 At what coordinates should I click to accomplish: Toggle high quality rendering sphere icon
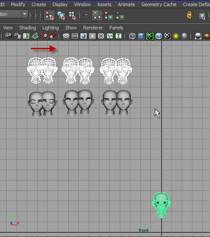[x=198, y=36]
